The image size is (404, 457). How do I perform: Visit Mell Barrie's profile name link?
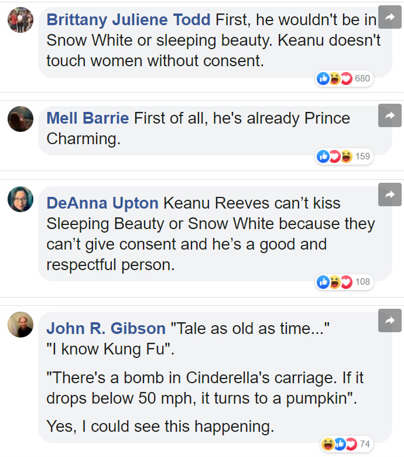(88, 118)
